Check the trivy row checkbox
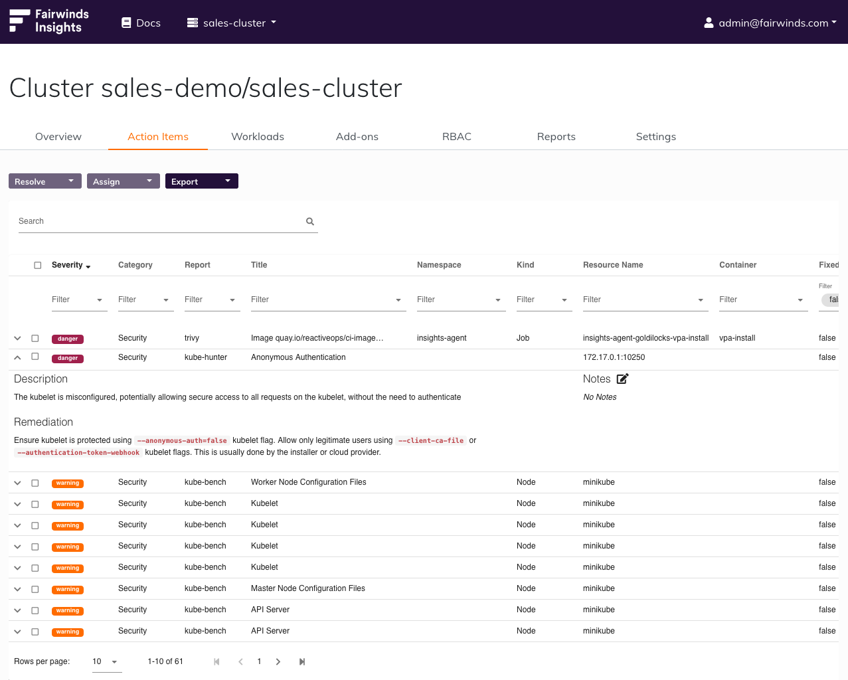 pyautogui.click(x=35, y=338)
